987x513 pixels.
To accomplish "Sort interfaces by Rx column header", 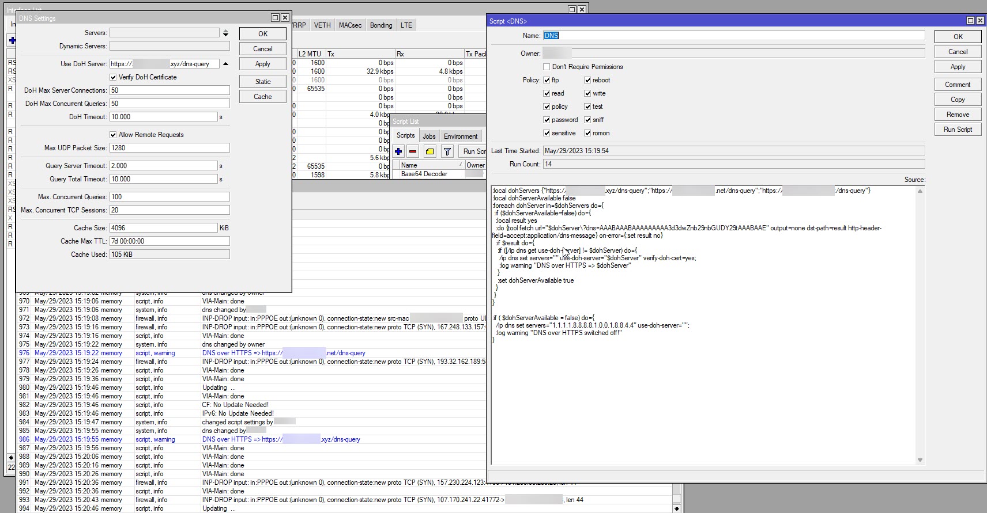I will [430, 54].
